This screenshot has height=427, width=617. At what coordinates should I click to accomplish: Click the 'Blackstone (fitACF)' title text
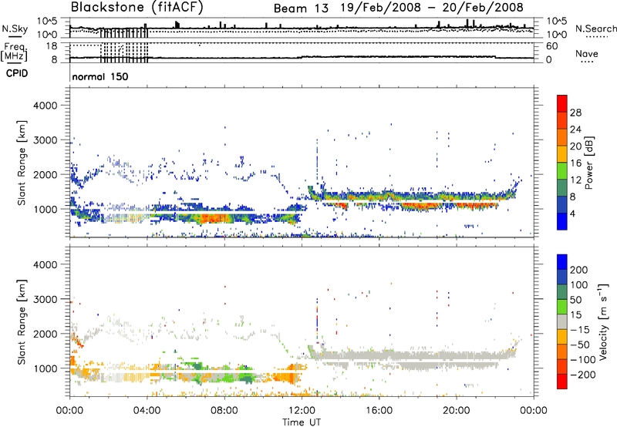click(137, 8)
